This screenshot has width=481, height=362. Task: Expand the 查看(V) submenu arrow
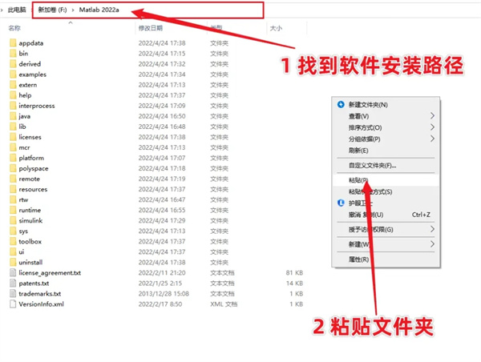[432, 116]
